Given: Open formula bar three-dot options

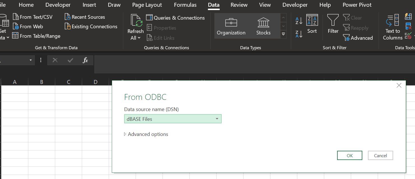Looking at the screenshot, I should click(41, 60).
